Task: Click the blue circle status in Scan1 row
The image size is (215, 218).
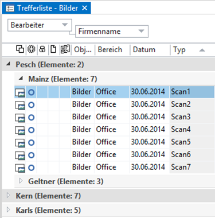Action: [32, 92]
